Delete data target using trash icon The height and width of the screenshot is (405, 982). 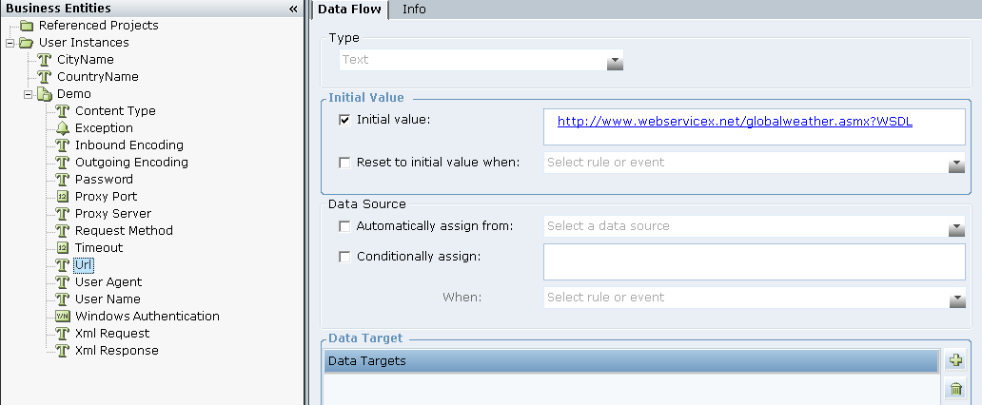pyautogui.click(x=955, y=390)
